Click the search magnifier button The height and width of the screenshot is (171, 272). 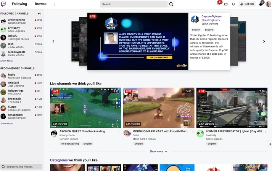[171, 4]
